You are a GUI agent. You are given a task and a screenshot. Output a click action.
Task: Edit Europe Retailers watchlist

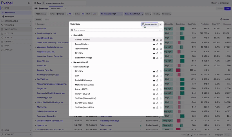(157, 44)
